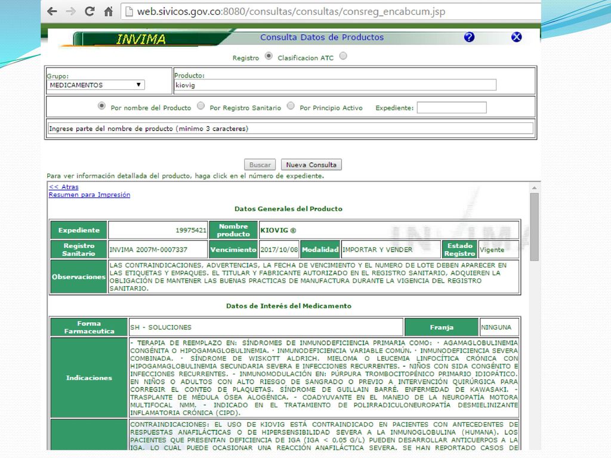Click the modalidad value IMPORTAR Y VENDER
This screenshot has width=611, height=458.
pyautogui.click(x=377, y=250)
